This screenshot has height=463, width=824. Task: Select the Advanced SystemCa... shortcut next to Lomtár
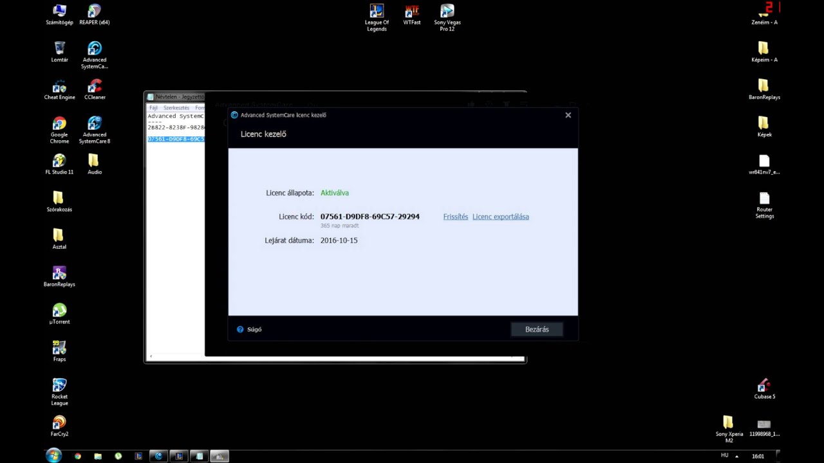tap(95, 55)
